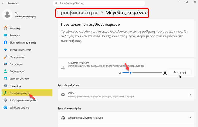
Task: Select the Εφαρμογές apps icon
Action: tap(5, 64)
